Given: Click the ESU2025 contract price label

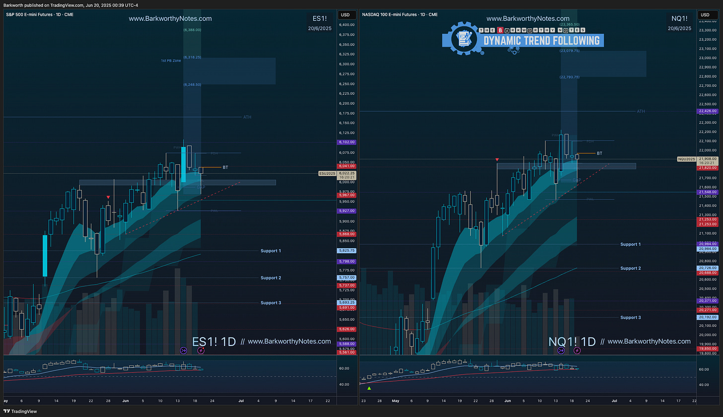Looking at the screenshot, I should 328,173.
